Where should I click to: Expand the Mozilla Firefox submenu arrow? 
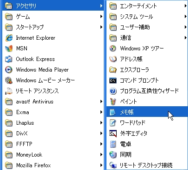(101, 165)
